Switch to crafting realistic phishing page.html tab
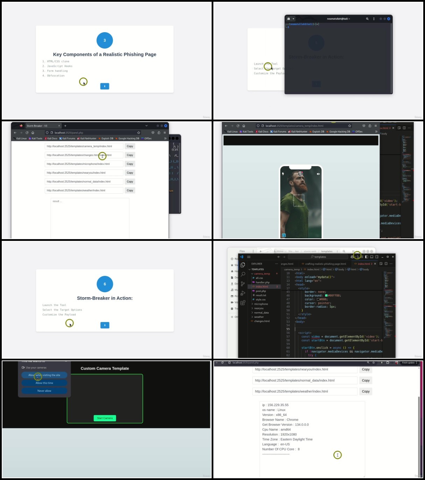 (325, 264)
